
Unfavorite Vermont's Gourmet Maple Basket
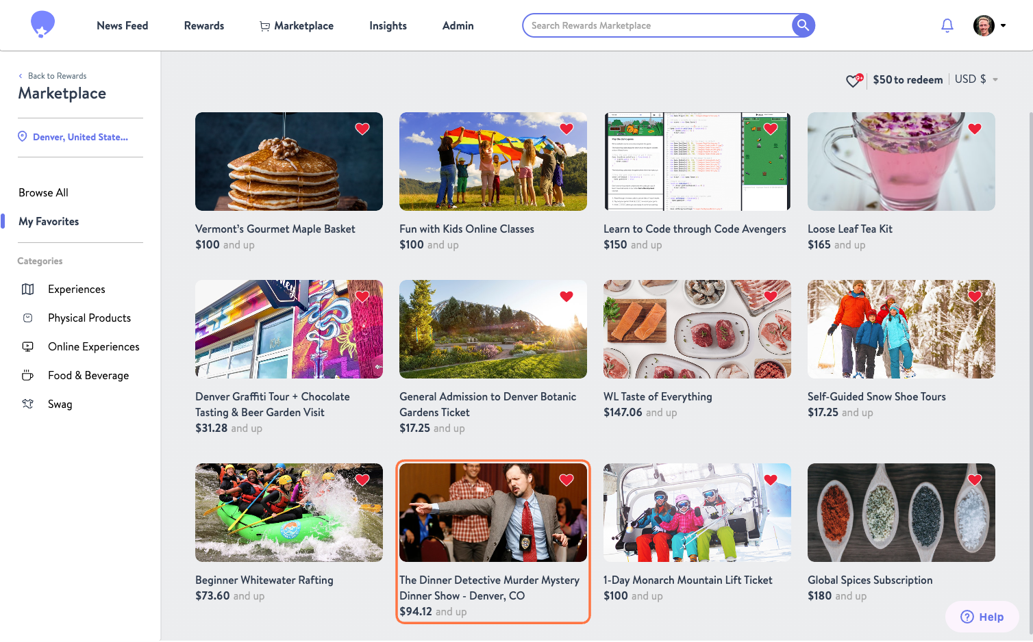[362, 128]
